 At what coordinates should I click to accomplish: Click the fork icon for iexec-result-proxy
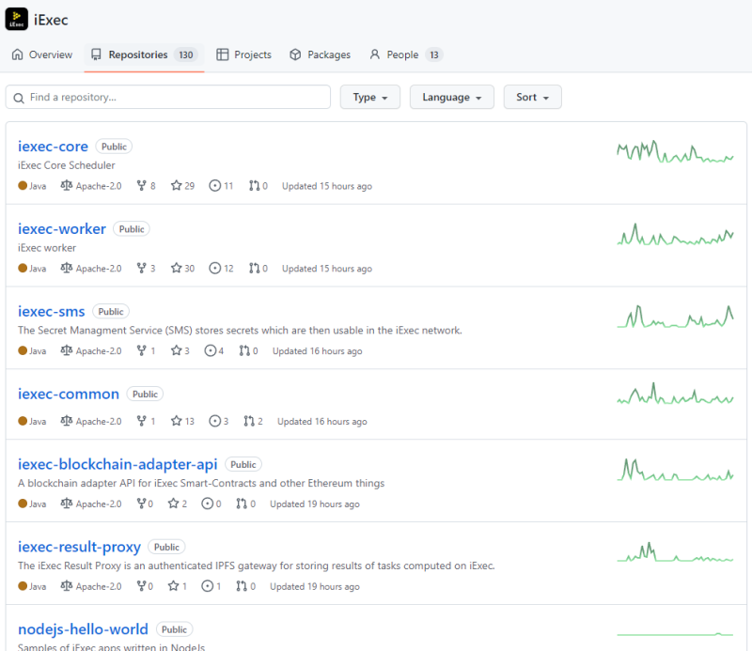pos(142,586)
